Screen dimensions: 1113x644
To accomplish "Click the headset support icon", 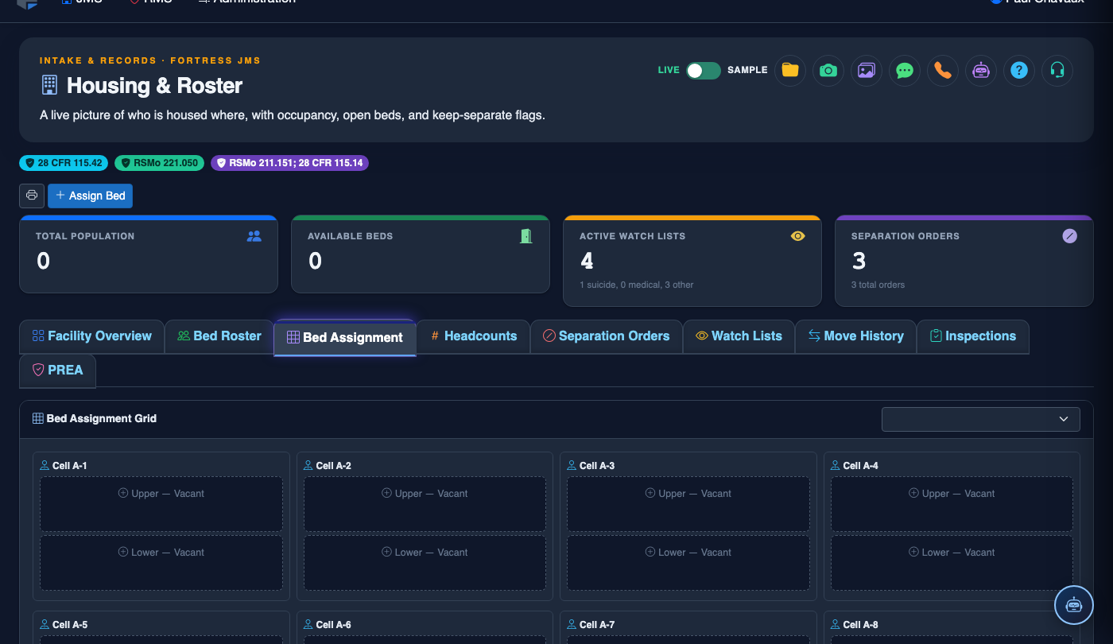I will coord(1057,70).
